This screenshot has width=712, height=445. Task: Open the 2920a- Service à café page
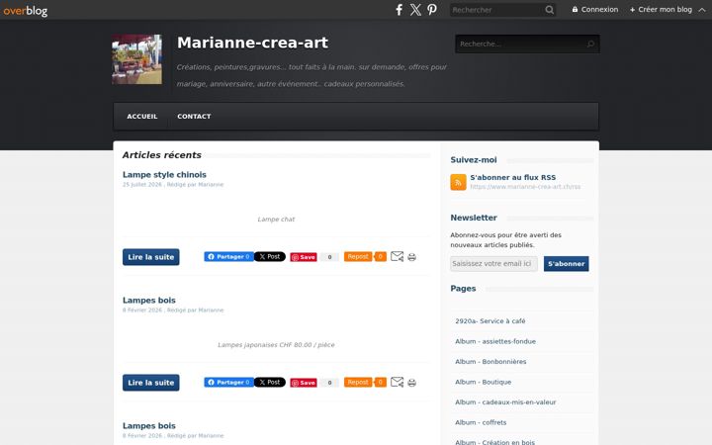[x=490, y=321]
